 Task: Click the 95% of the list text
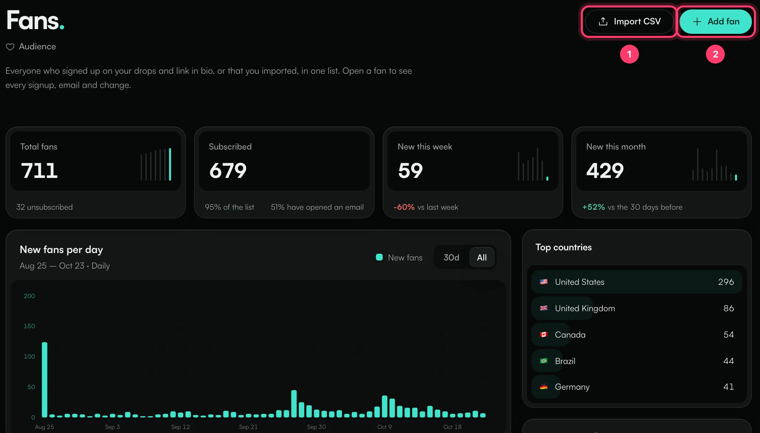(230, 207)
